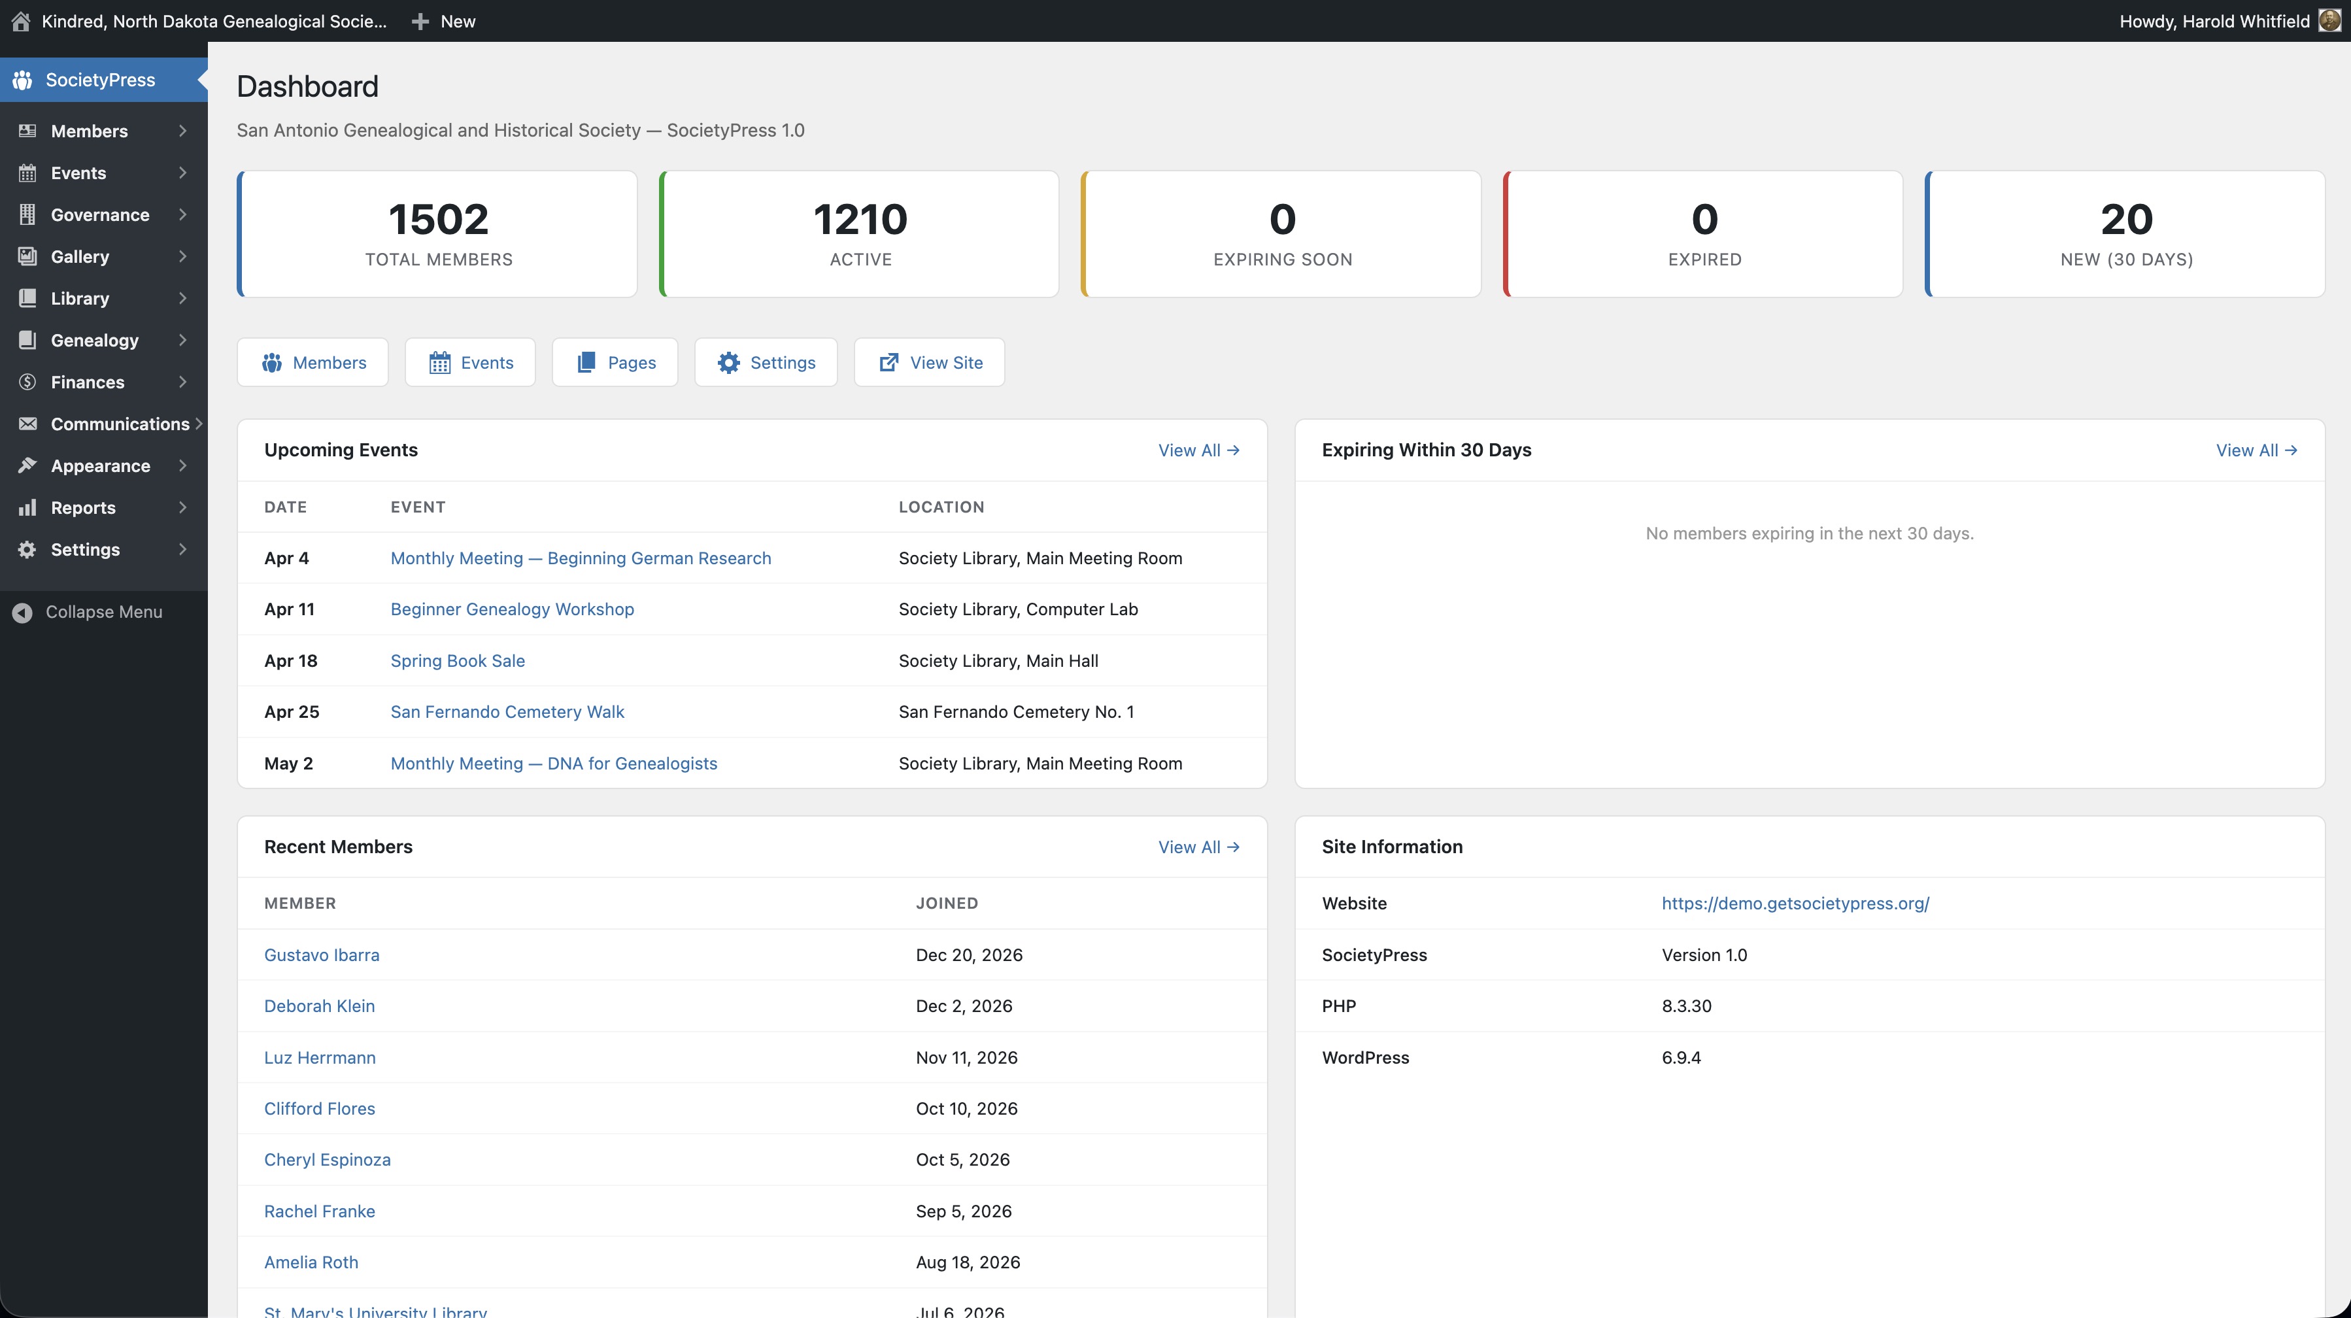The height and width of the screenshot is (1318, 2351).
Task: Expand the Members submenu chevron
Action: (x=182, y=131)
